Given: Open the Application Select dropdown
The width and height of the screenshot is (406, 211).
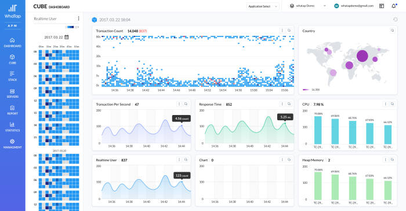Looking at the screenshot, I should [263, 6].
